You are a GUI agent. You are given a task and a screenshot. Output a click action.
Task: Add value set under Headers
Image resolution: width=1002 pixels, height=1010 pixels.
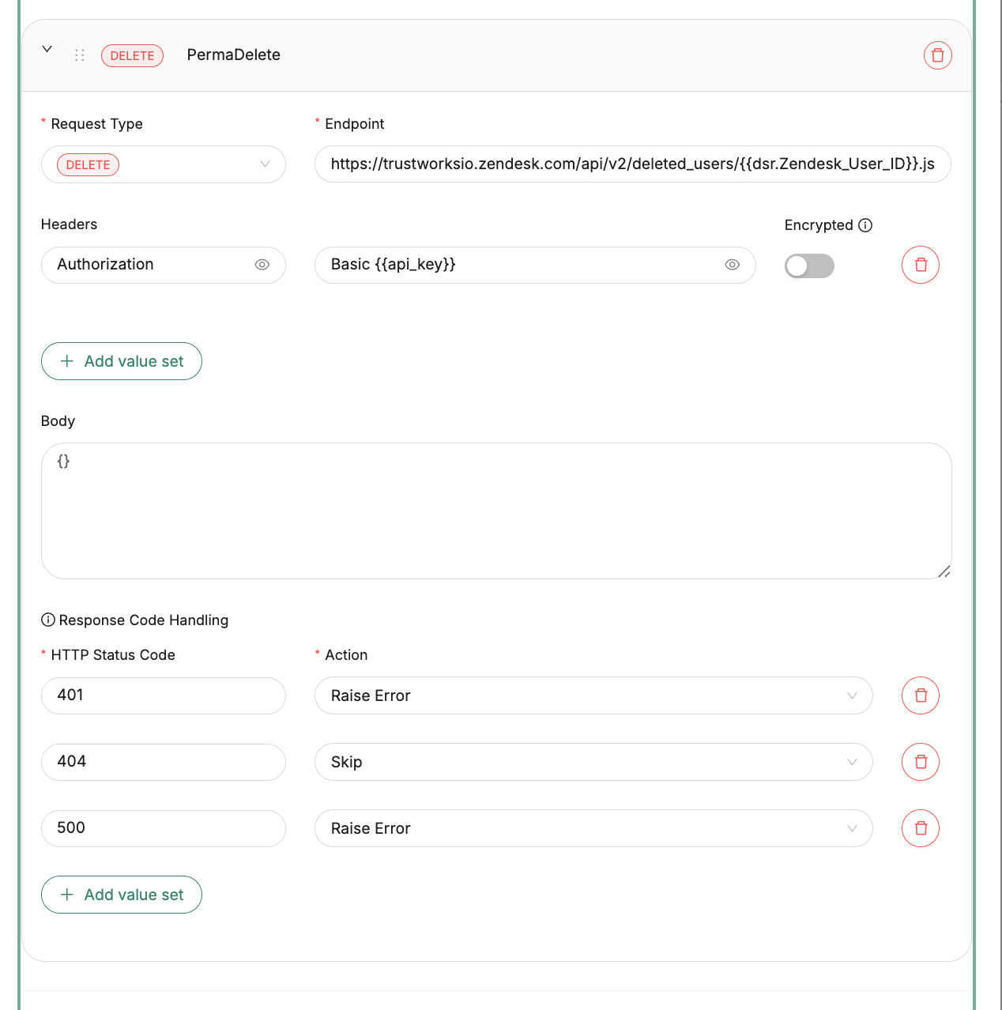click(x=122, y=361)
